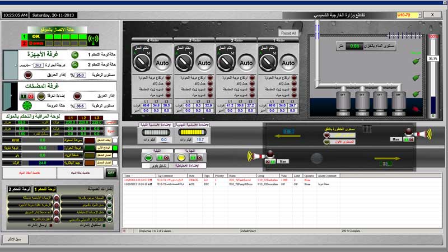This screenshot has width=448, height=252.
Task: Toggle the generator OFF switch
Action: tap(111, 172)
